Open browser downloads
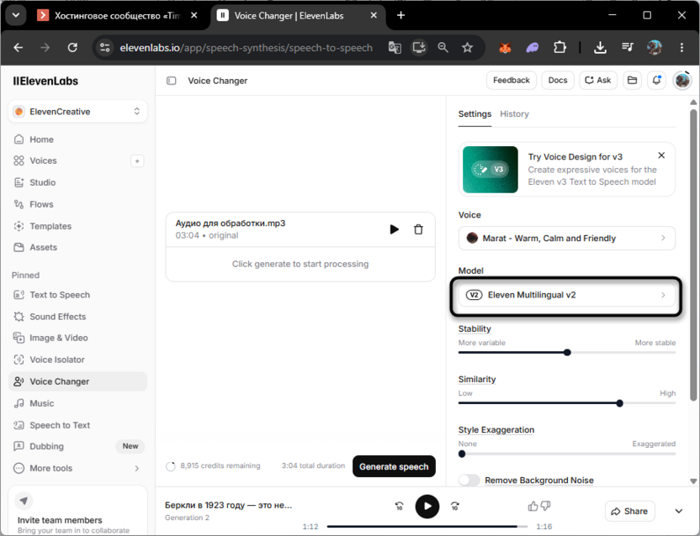 click(x=600, y=48)
